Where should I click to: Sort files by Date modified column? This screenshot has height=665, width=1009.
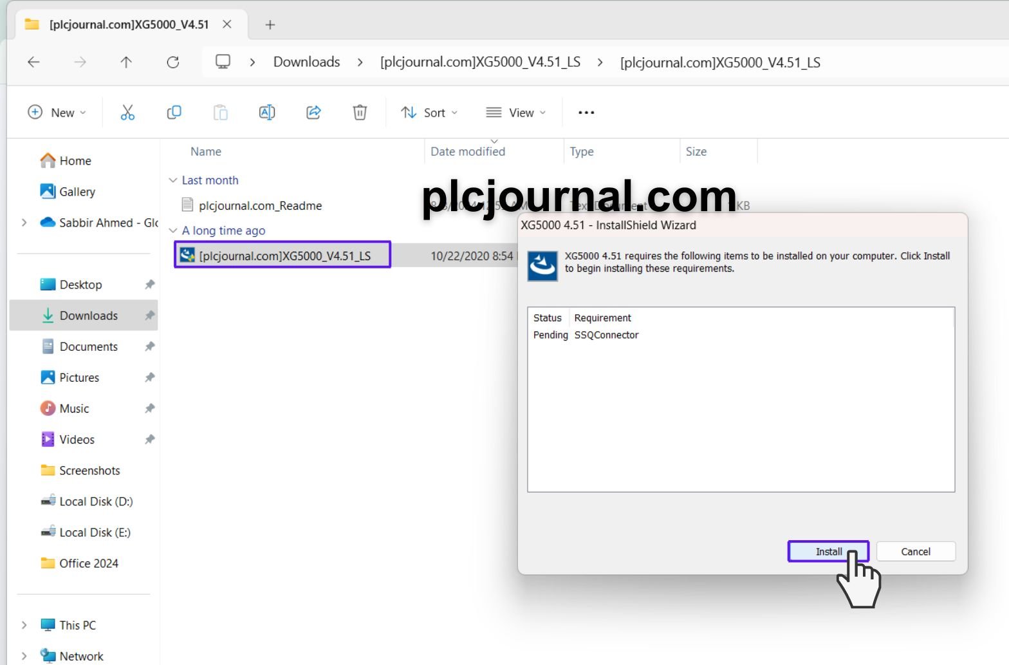[468, 152]
